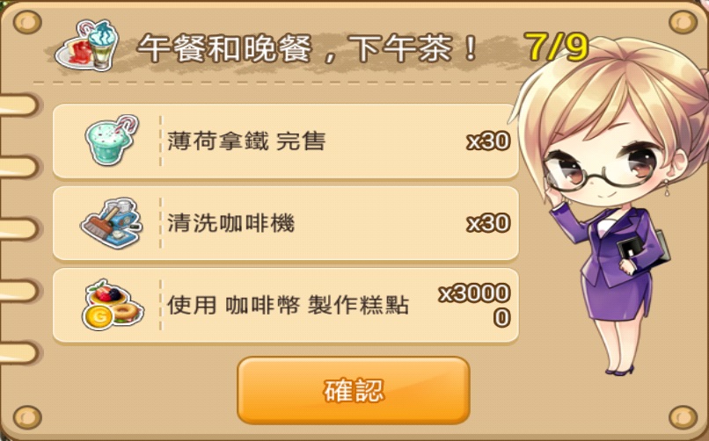Screen dimensions: 709x441
Task: Click the 7/9 progress counter
Action: (557, 47)
